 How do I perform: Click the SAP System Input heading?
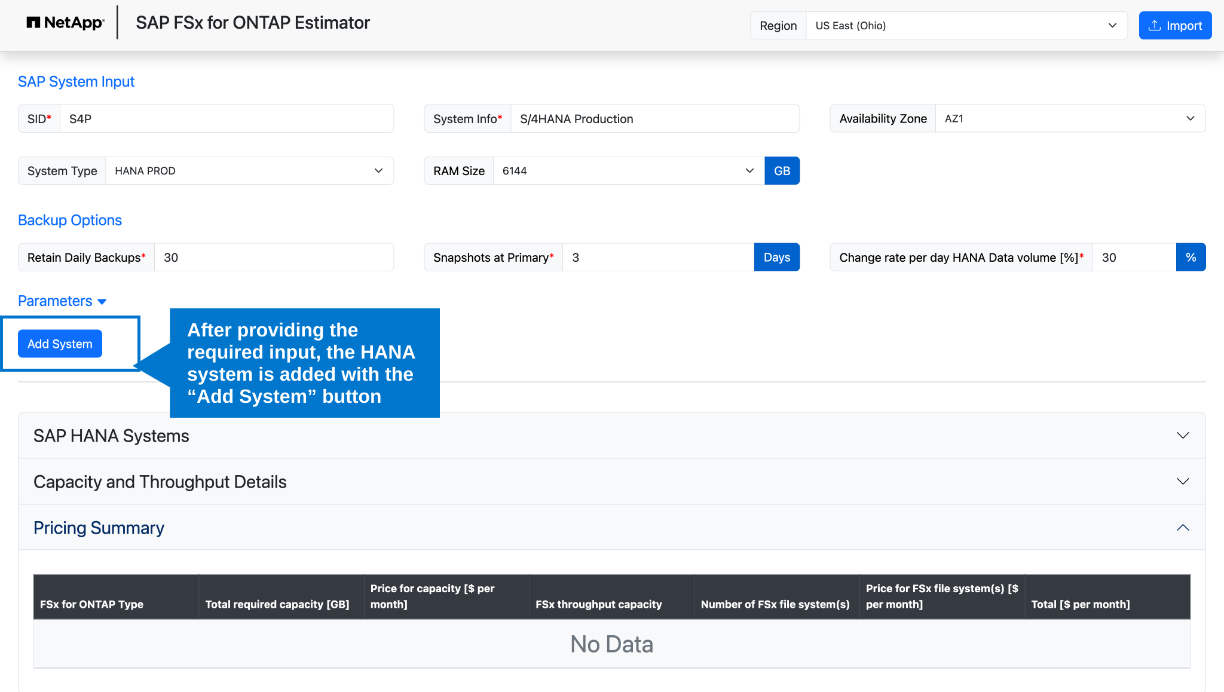(76, 81)
